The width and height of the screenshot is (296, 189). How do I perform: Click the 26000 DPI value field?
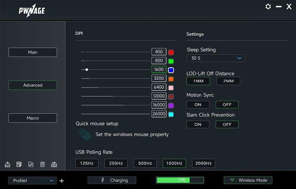[159, 113]
